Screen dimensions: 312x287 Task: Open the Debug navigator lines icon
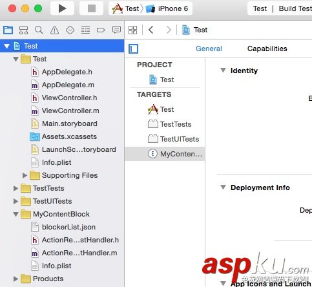[85, 30]
